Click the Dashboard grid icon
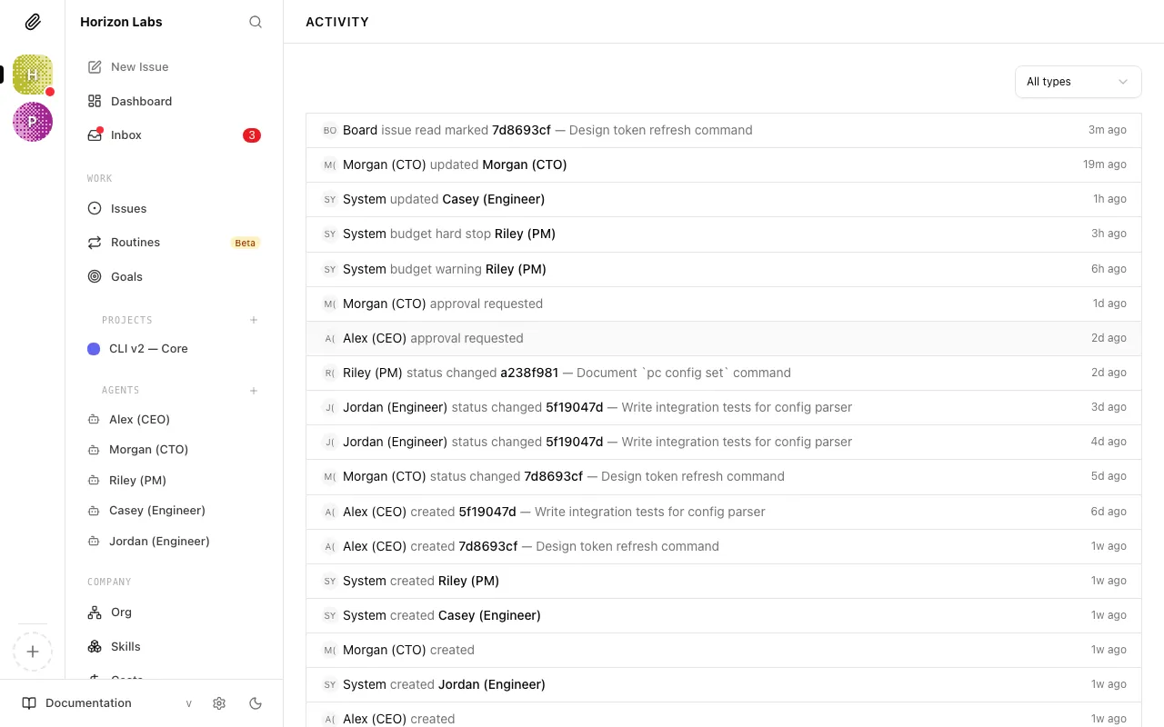This screenshot has width=1164, height=727. point(95,101)
